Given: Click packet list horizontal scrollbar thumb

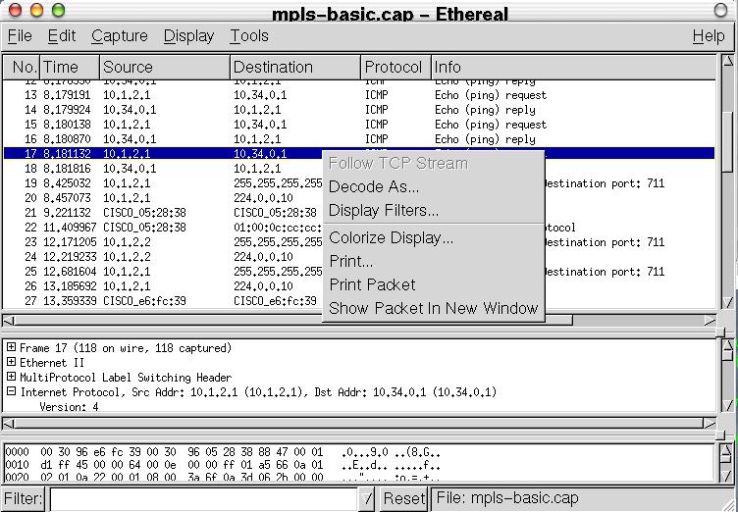Looking at the screenshot, I should [293, 321].
